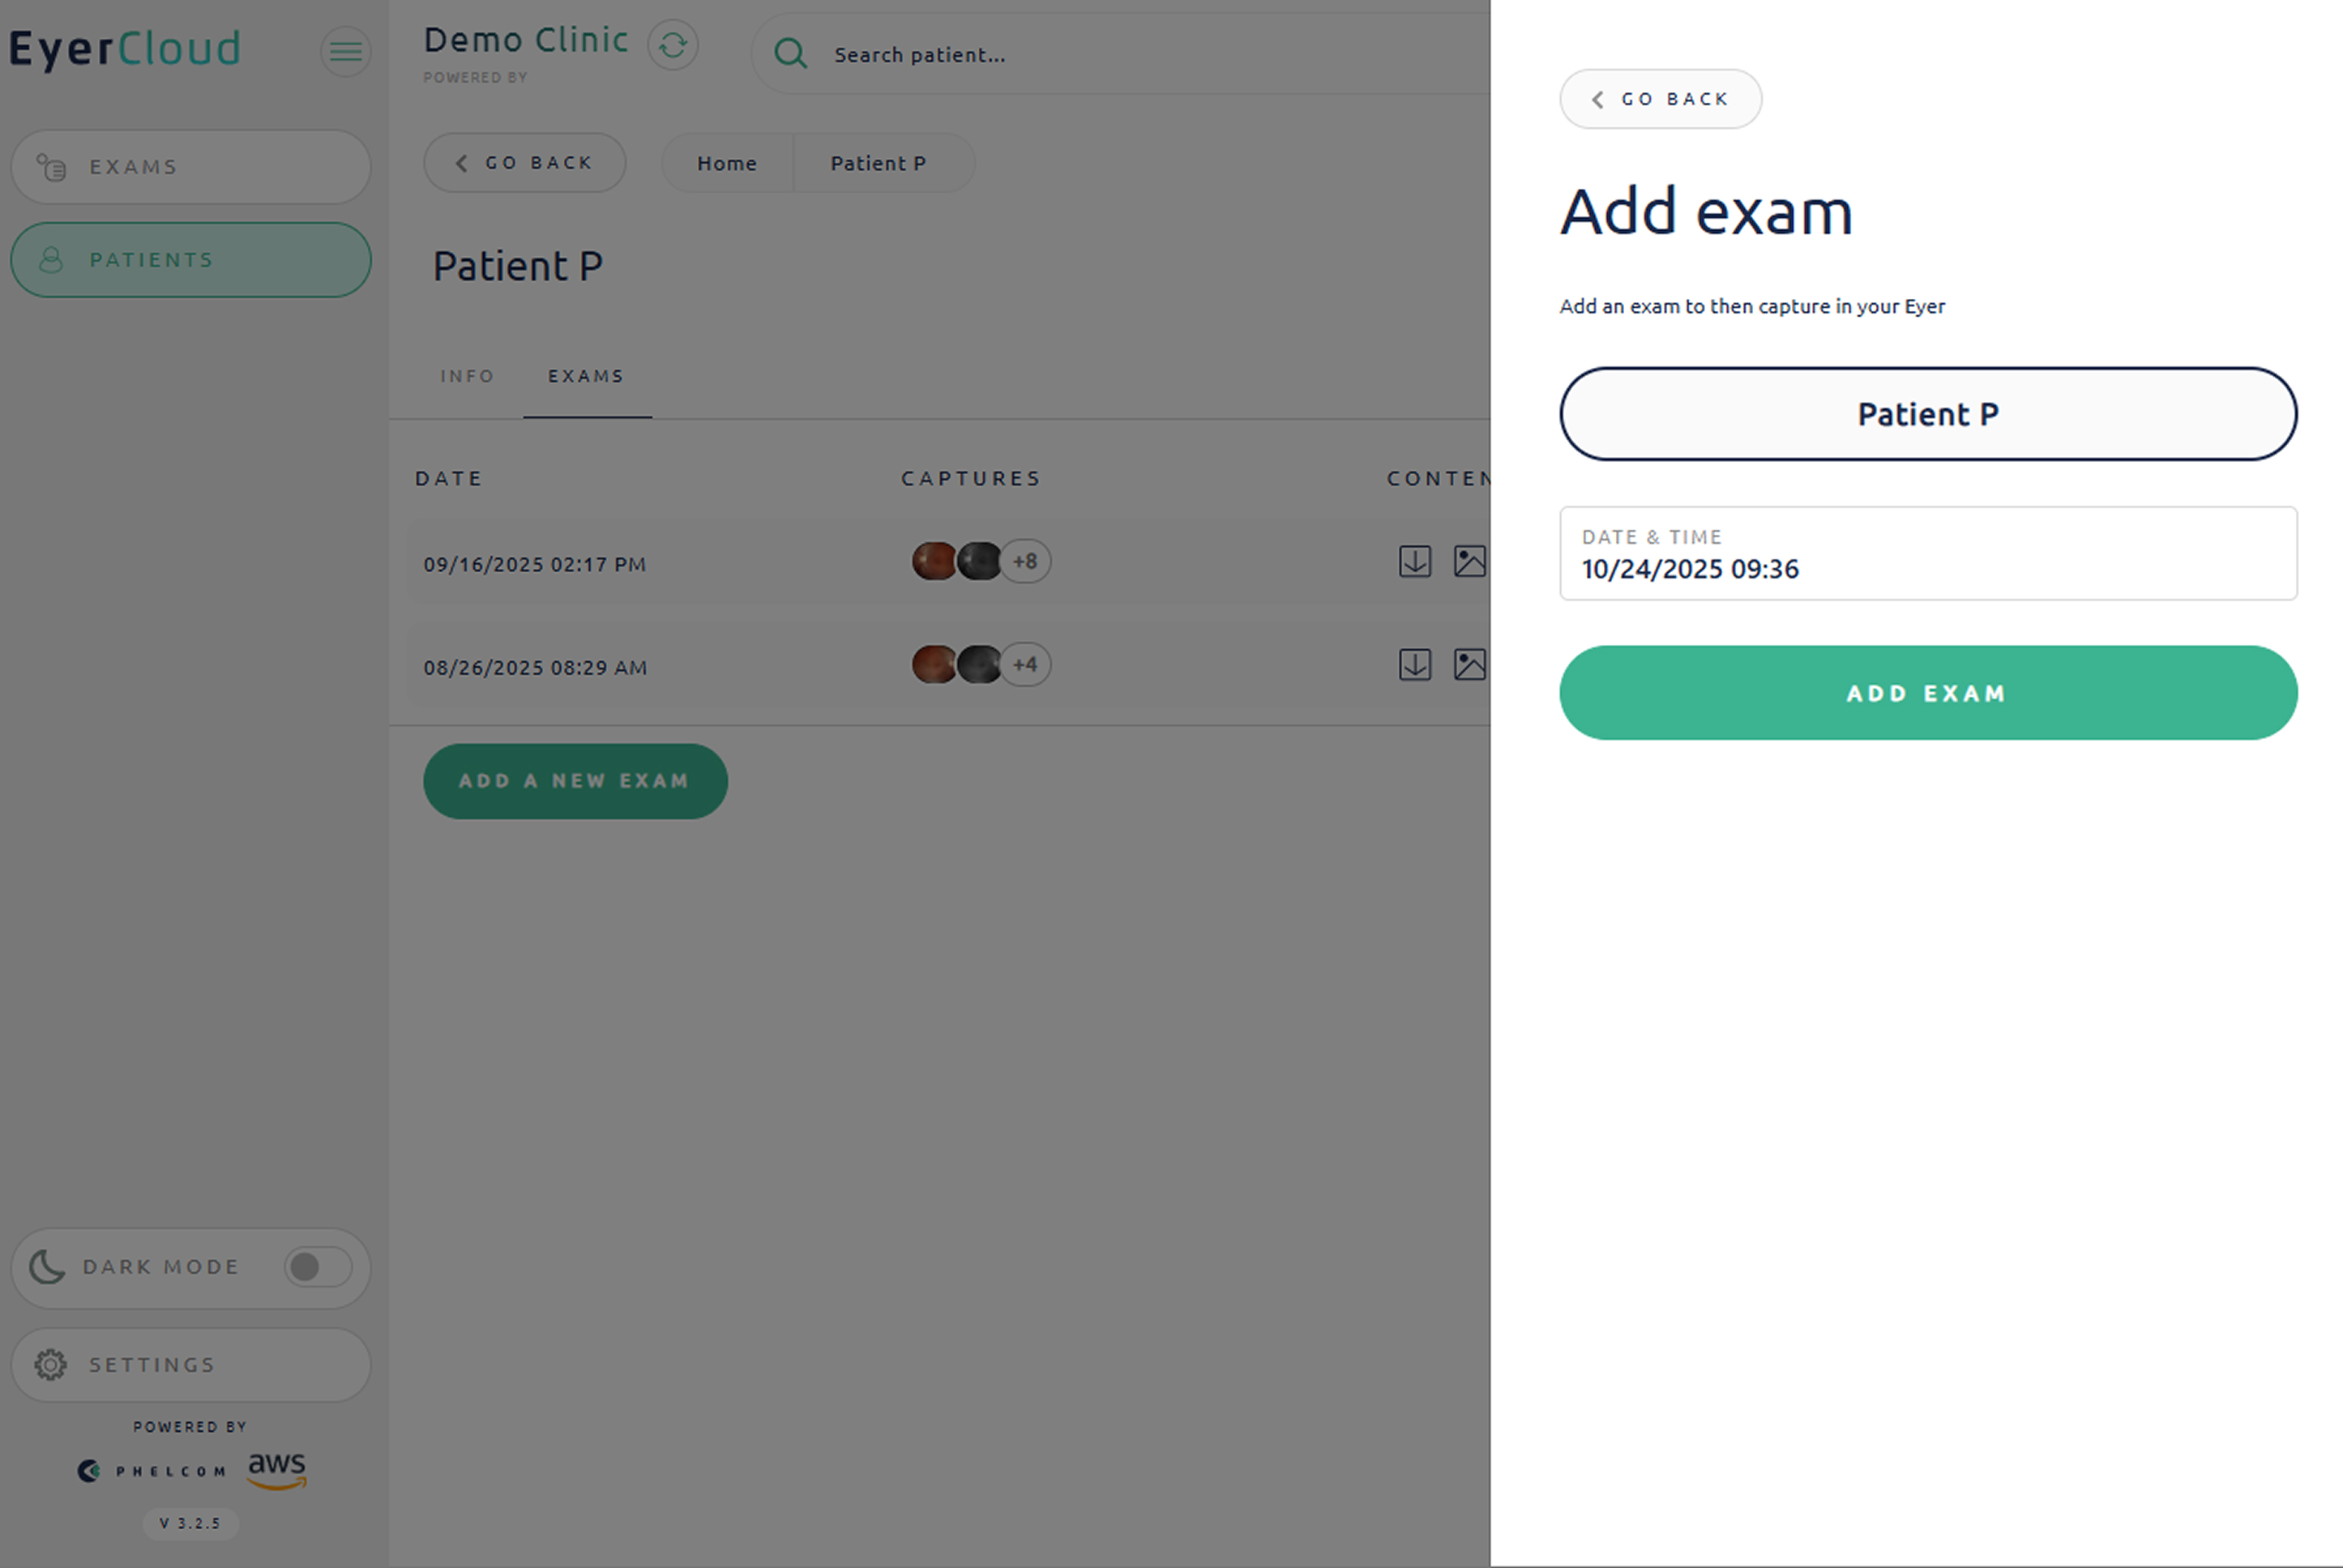Switch to the Info tab
The image size is (2343, 1568).
click(x=467, y=377)
